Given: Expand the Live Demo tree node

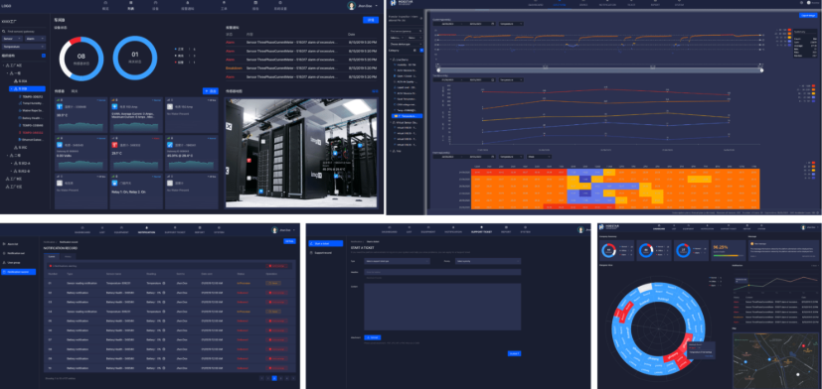Looking at the screenshot, I should (x=390, y=60).
